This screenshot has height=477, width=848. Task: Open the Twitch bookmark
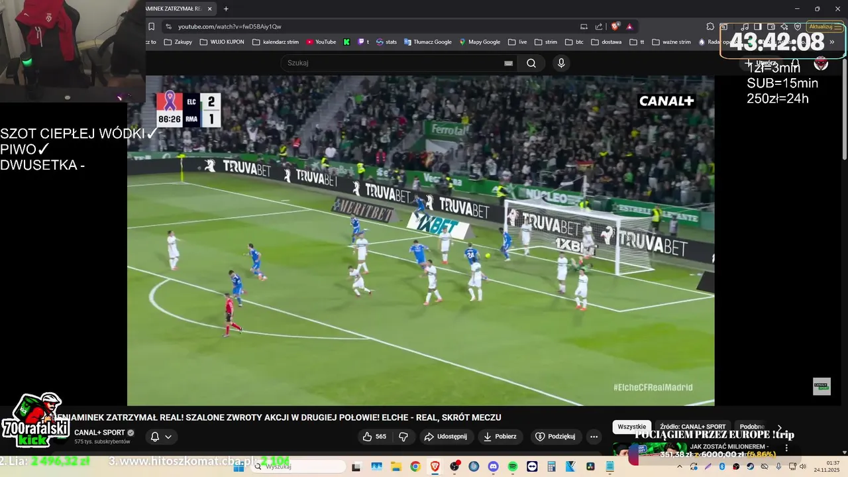pos(363,42)
